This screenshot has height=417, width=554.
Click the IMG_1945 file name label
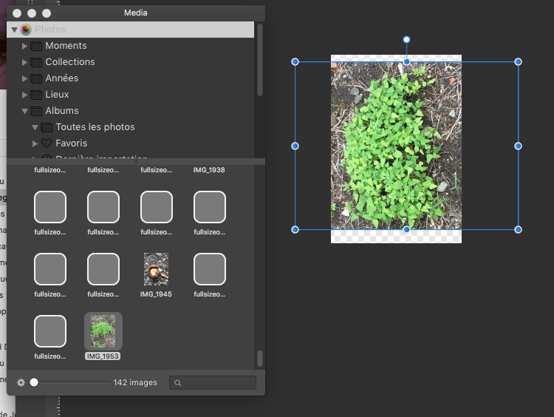tap(156, 294)
